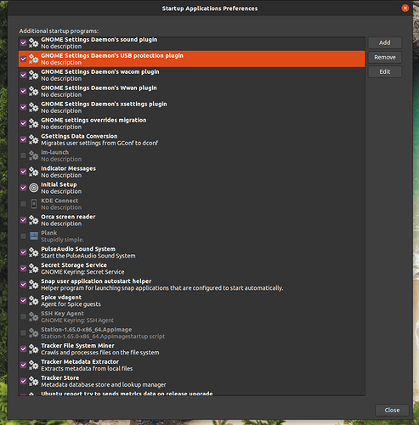Click the Orca screen reader icon
The height and width of the screenshot is (425, 419).
tap(33, 220)
